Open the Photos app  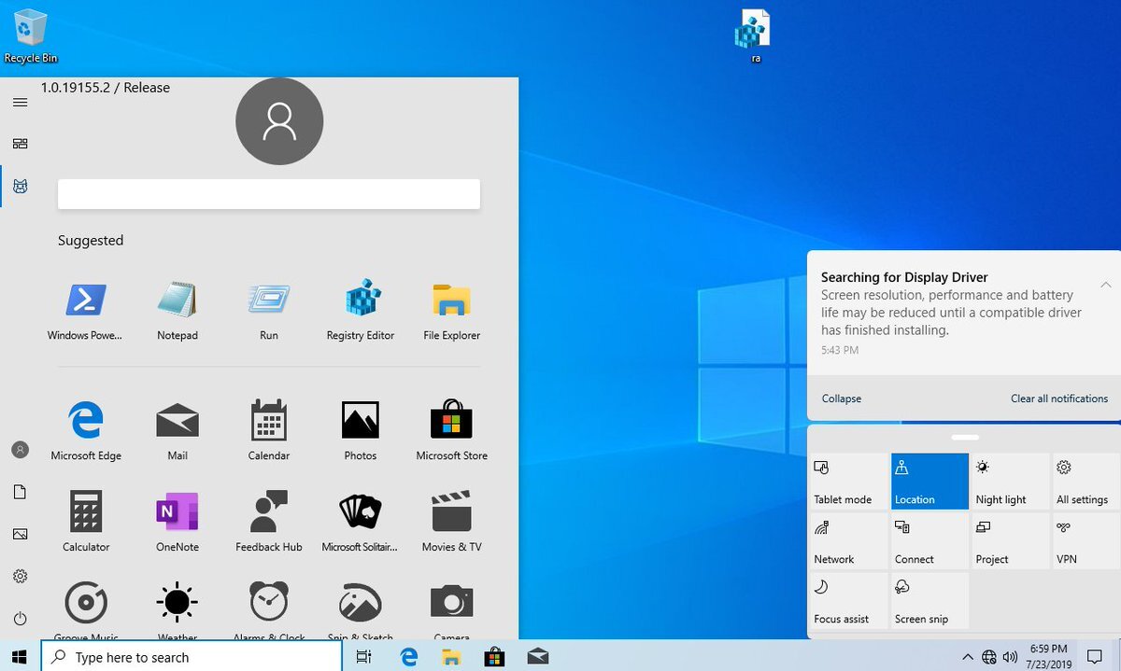pyautogui.click(x=361, y=431)
